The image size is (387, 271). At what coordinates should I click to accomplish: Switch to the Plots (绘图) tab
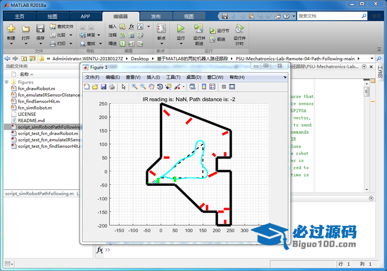click(x=53, y=17)
